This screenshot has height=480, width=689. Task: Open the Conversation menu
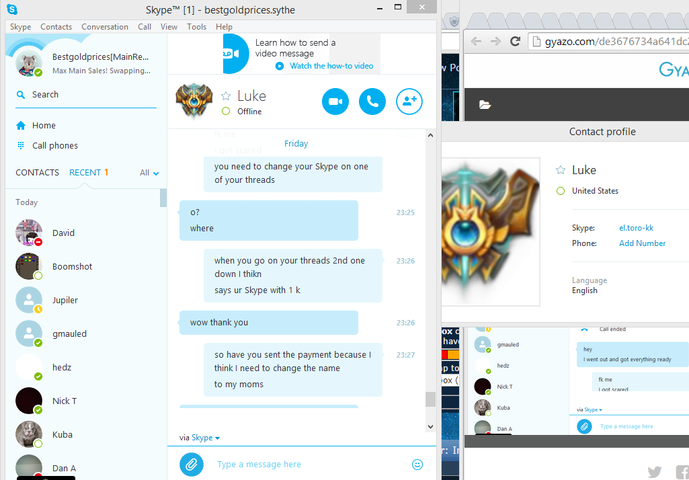click(105, 27)
